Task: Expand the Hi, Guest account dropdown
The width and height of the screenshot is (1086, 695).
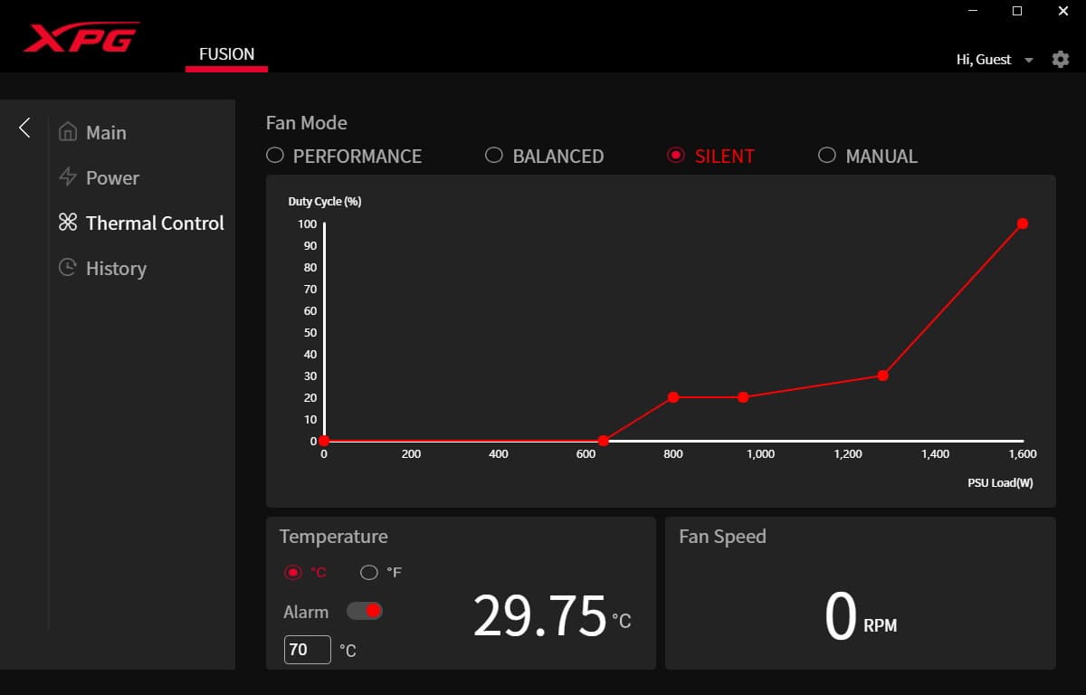Action: click(1028, 61)
